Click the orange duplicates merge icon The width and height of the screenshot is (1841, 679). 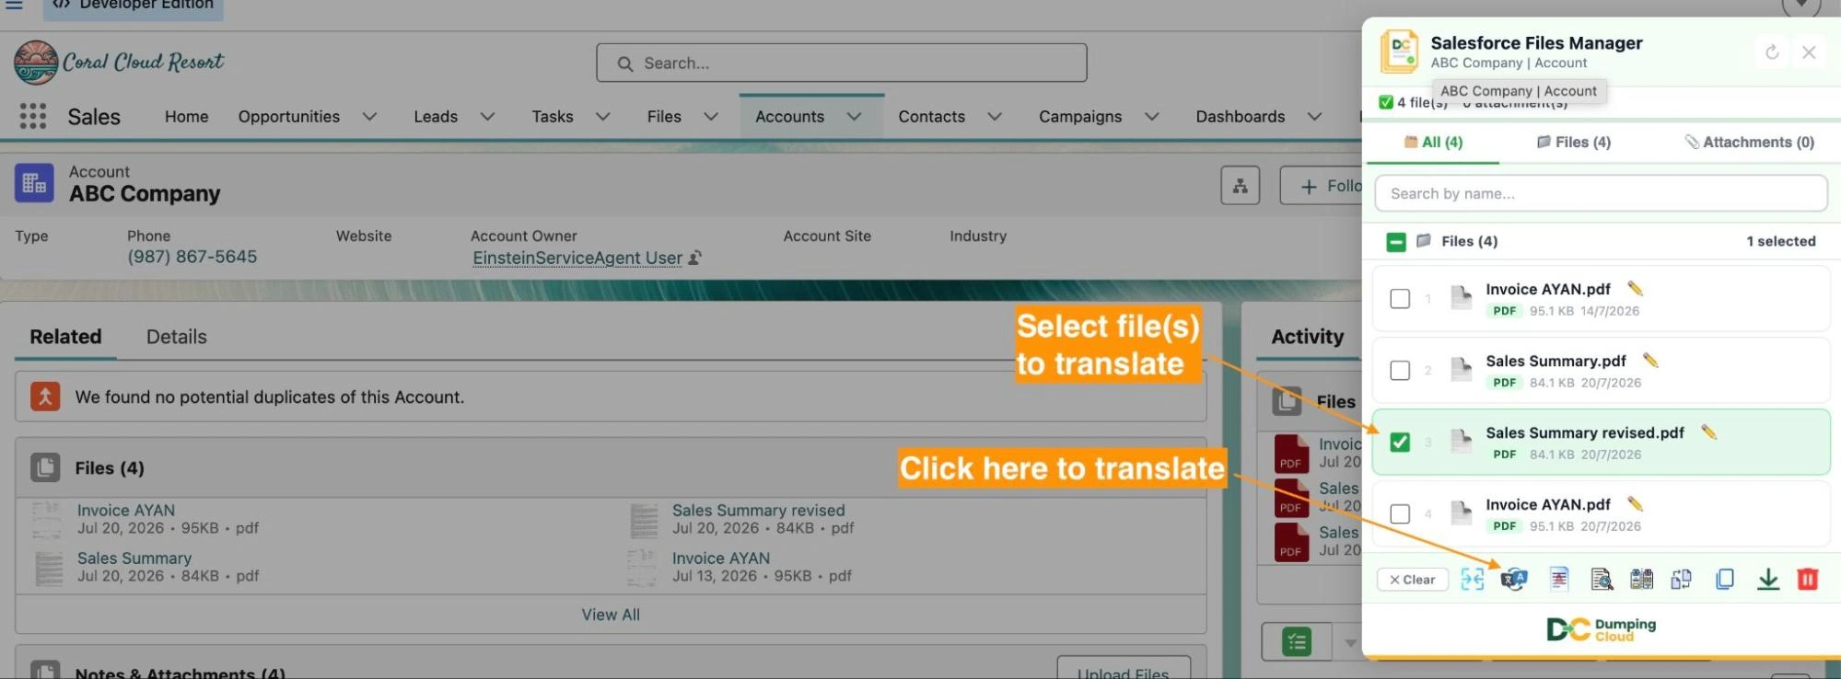[45, 397]
